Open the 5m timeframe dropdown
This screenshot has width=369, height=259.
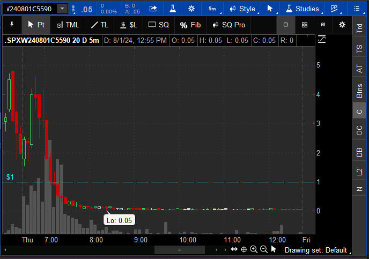click(x=212, y=9)
